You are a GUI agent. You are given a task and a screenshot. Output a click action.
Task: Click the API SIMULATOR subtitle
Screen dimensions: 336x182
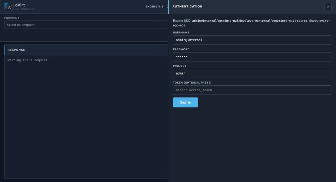coord(25,9)
